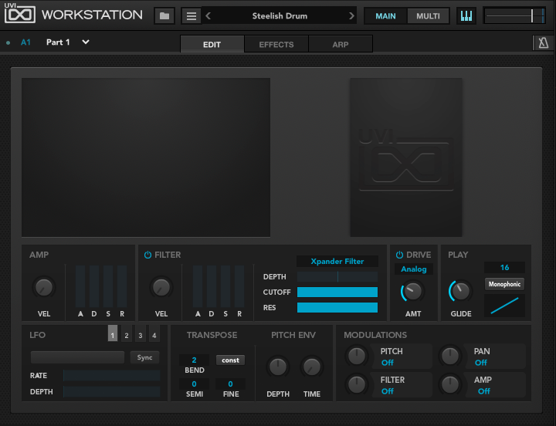
Task: Click the velocity curve display
Action: click(x=504, y=305)
